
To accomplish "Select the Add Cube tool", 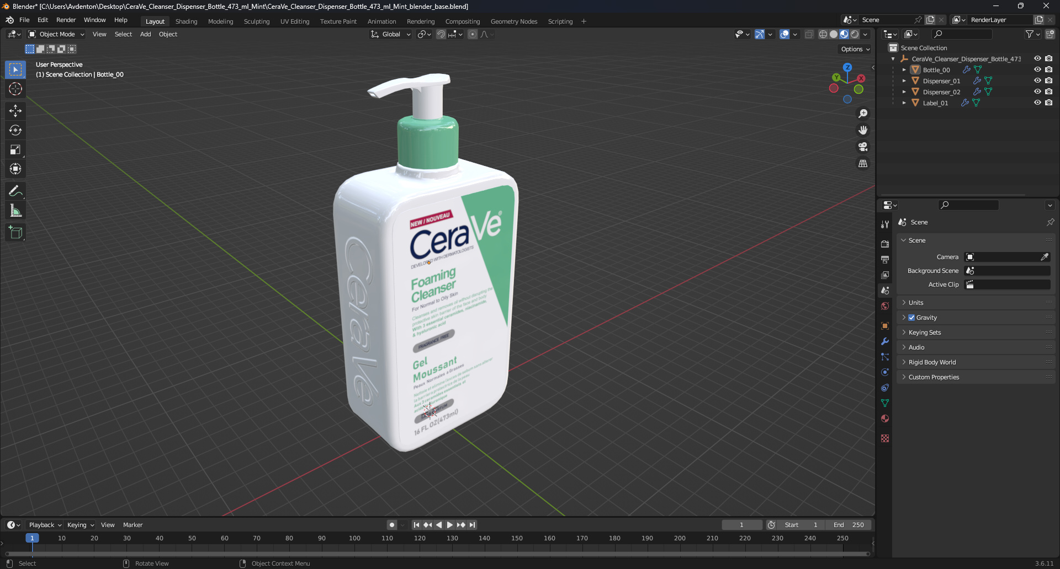I will (x=15, y=232).
